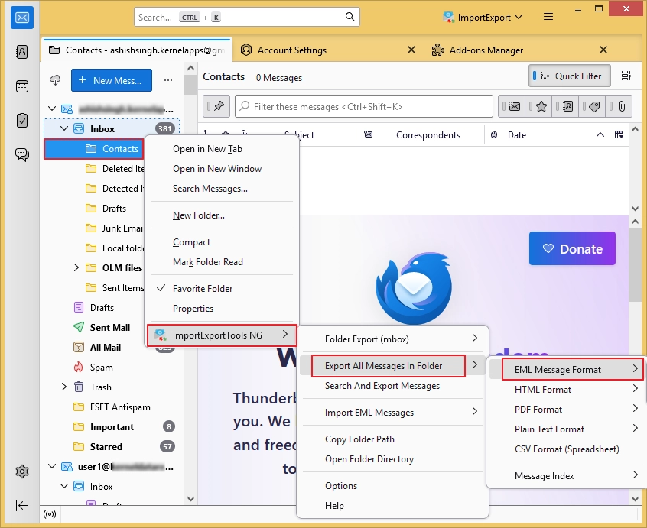
Task: Select ImportExportTools NG menu entry
Action: pos(222,335)
